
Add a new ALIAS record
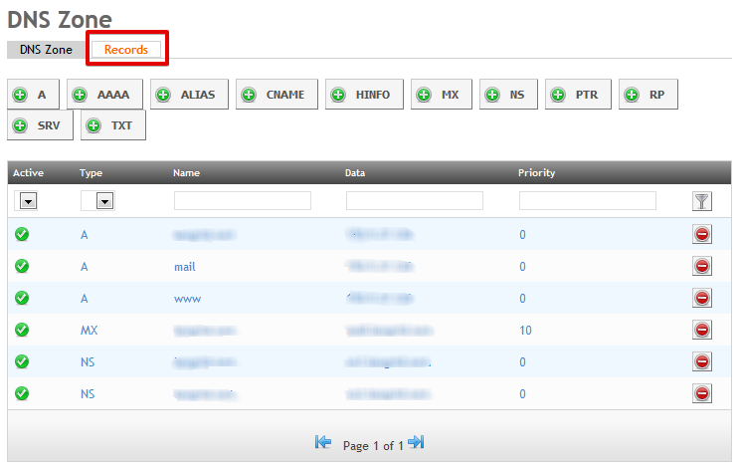[x=189, y=95]
